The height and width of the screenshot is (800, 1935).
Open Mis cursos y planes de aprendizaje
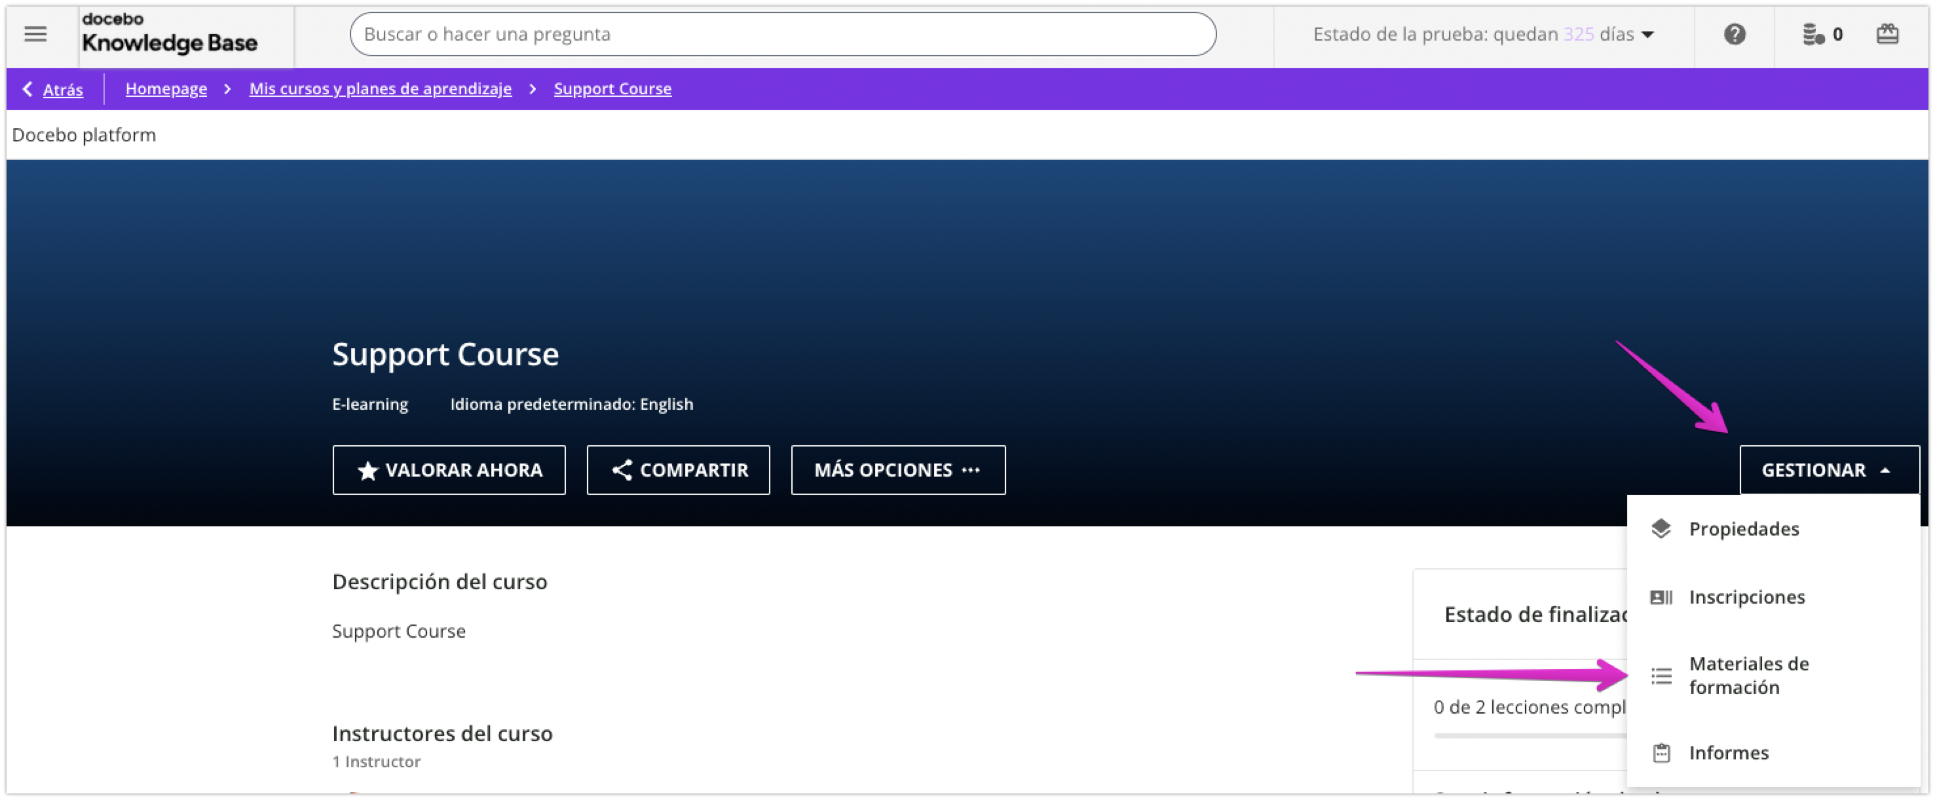click(x=380, y=88)
